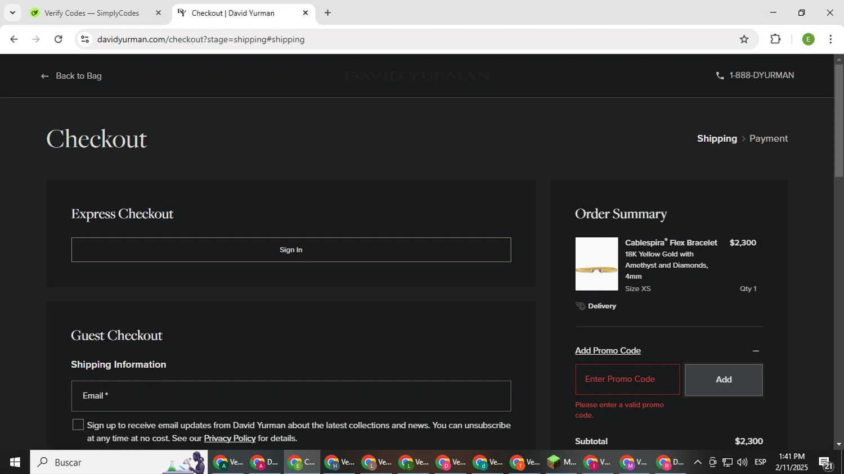The width and height of the screenshot is (844, 474).
Task: Click the scrollbar down arrow
Action: point(838,444)
